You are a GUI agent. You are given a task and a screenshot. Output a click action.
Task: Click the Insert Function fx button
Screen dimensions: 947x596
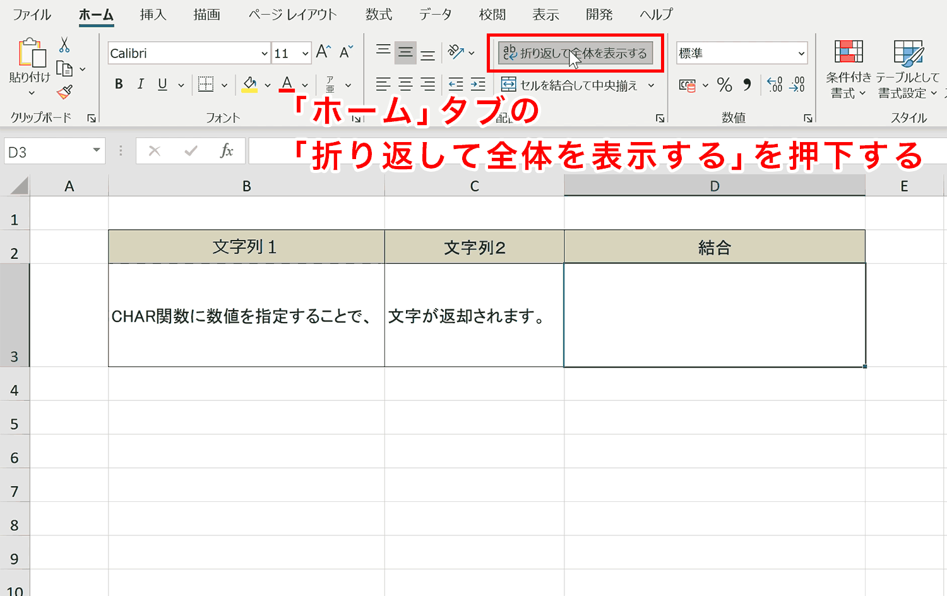coord(227,151)
